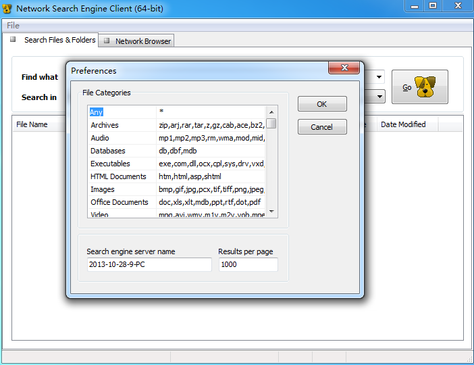Click the zip,arj,rar extensions cell

click(211, 125)
